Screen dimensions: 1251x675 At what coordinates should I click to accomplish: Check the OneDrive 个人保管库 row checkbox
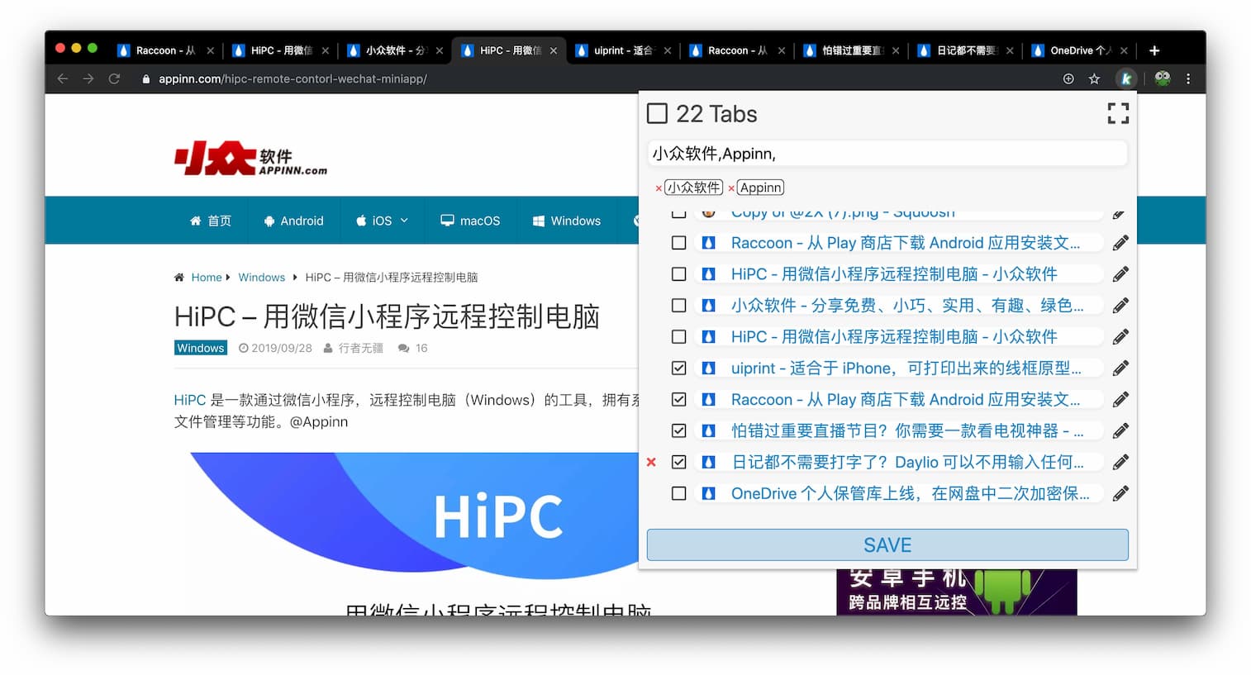click(x=678, y=493)
